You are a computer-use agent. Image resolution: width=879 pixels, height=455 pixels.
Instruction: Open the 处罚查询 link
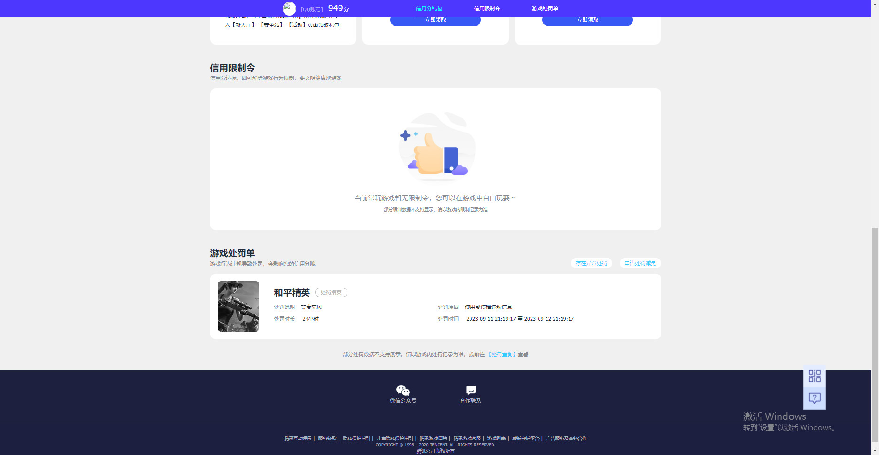[501, 354]
